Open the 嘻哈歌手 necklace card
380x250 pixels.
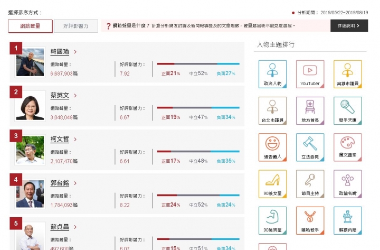click(x=310, y=220)
